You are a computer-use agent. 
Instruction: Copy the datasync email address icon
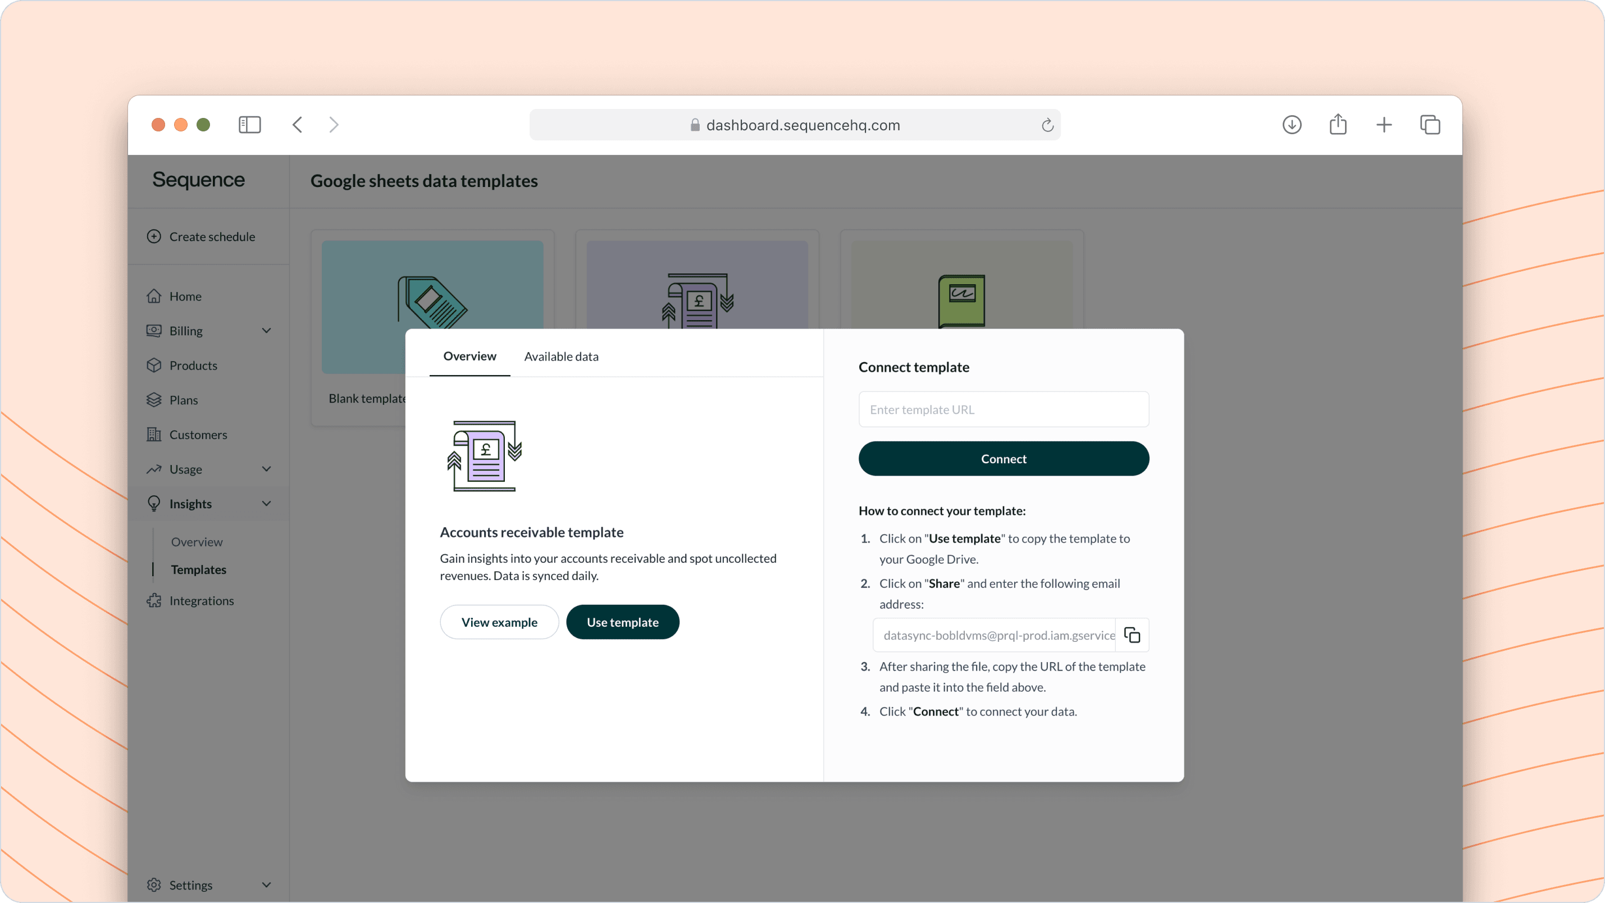[x=1132, y=635]
